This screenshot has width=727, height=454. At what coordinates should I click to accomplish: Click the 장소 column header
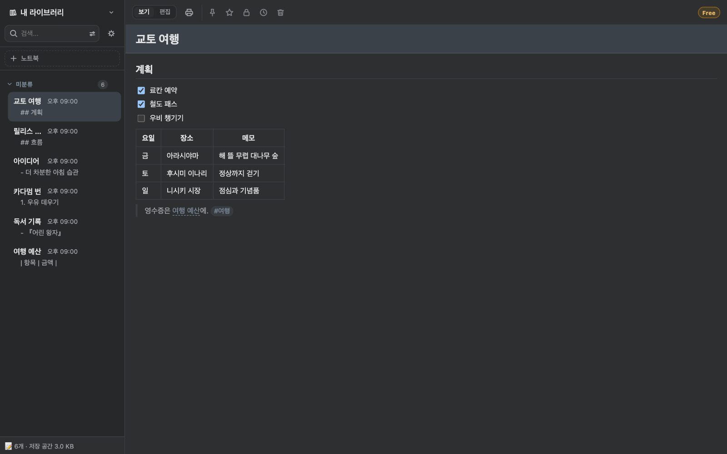coord(187,138)
